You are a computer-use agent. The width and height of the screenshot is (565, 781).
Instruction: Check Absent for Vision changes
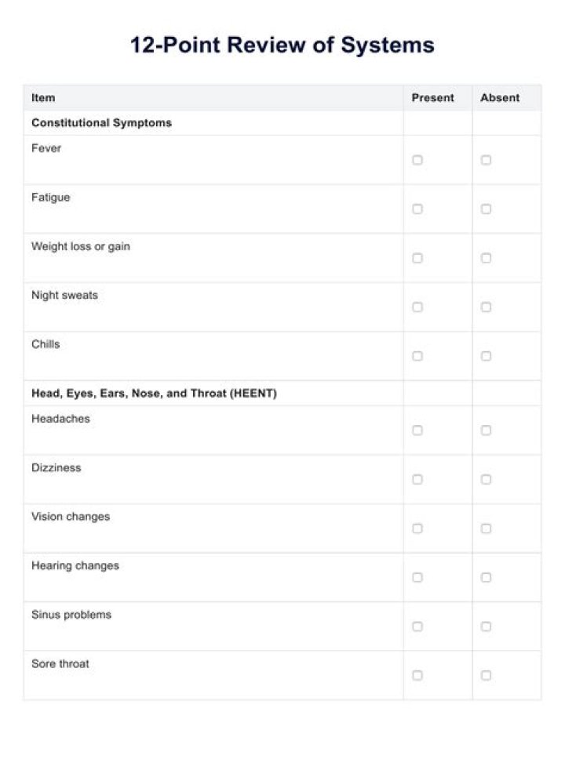click(486, 528)
